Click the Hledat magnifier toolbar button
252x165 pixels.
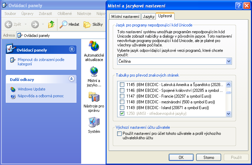pos(69,24)
